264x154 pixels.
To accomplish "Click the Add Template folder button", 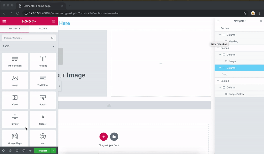I will (114, 137).
